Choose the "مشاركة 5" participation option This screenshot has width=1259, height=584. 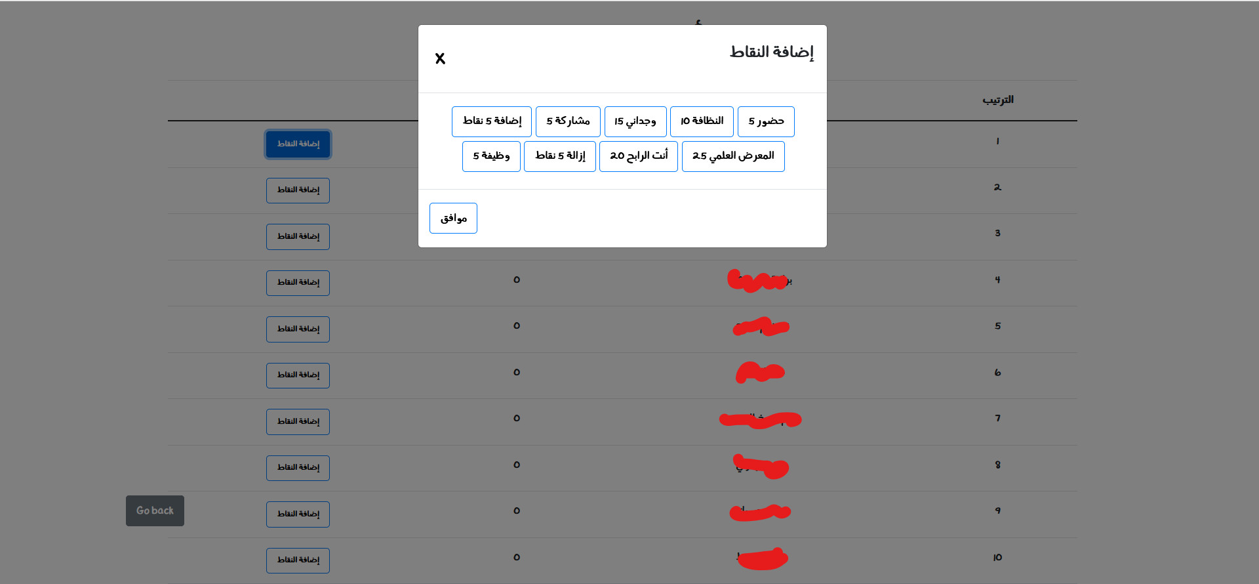click(567, 121)
